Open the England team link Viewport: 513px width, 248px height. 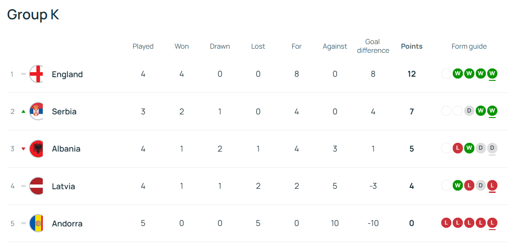click(x=67, y=74)
